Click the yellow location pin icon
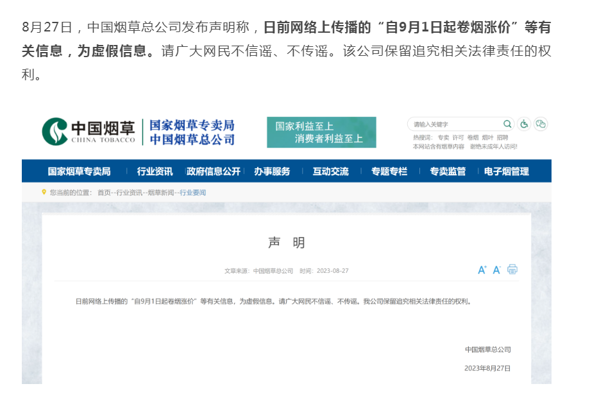 pyautogui.click(x=44, y=192)
